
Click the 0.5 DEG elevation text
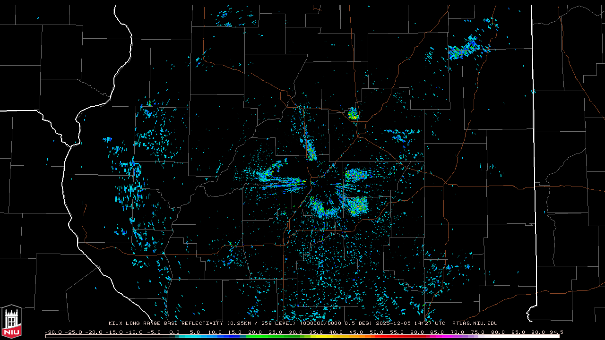click(x=358, y=323)
